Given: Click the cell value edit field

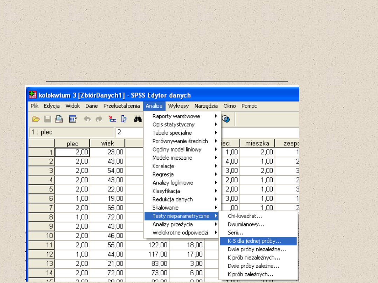Looking at the screenshot, I should click(x=206, y=132).
